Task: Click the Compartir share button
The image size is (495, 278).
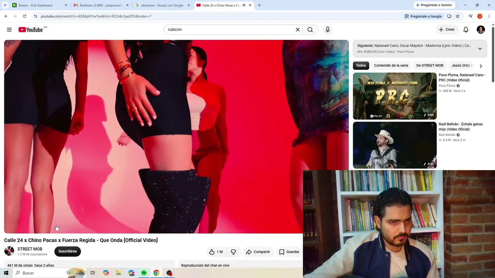Action: point(258,252)
